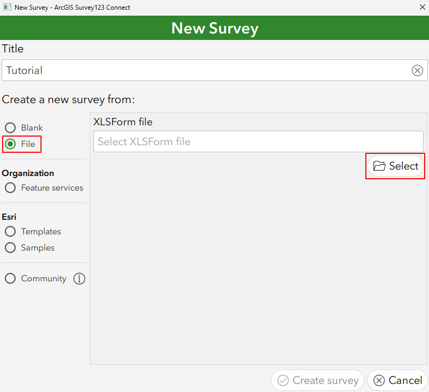Cancel the new survey dialog
The image size is (429, 392).
pyautogui.click(x=397, y=381)
